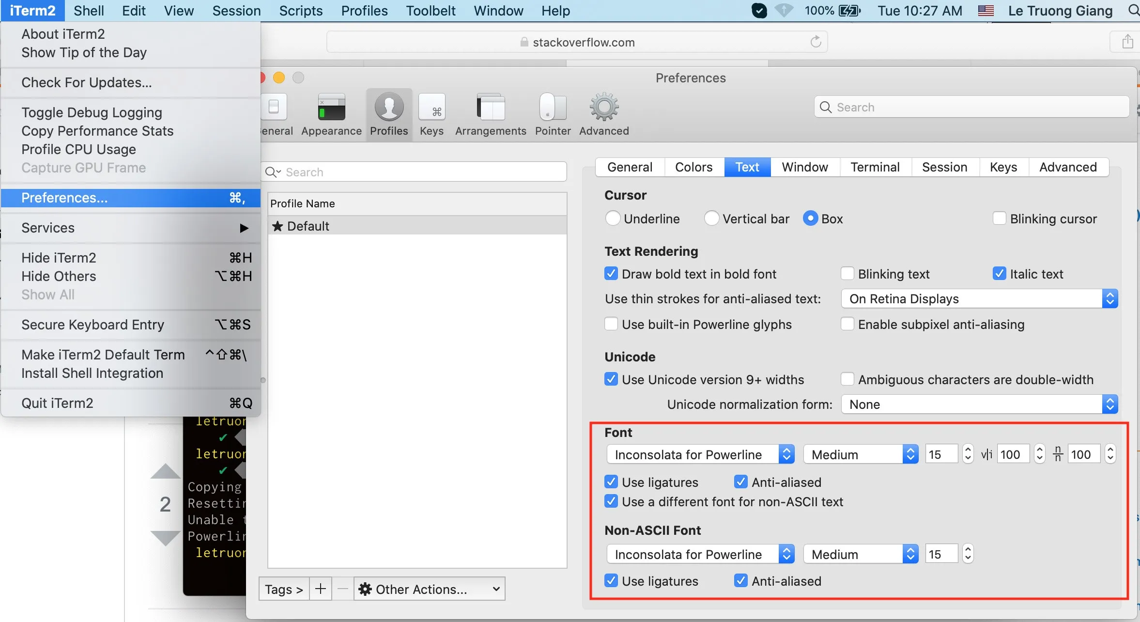Select the Pointer preferences icon
1140x622 pixels.
coord(553,108)
